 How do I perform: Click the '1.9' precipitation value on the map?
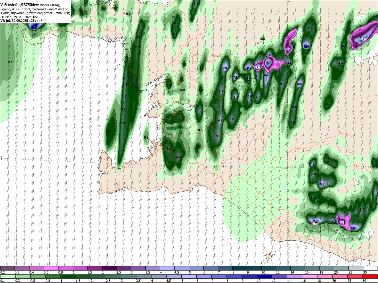click(168, 121)
